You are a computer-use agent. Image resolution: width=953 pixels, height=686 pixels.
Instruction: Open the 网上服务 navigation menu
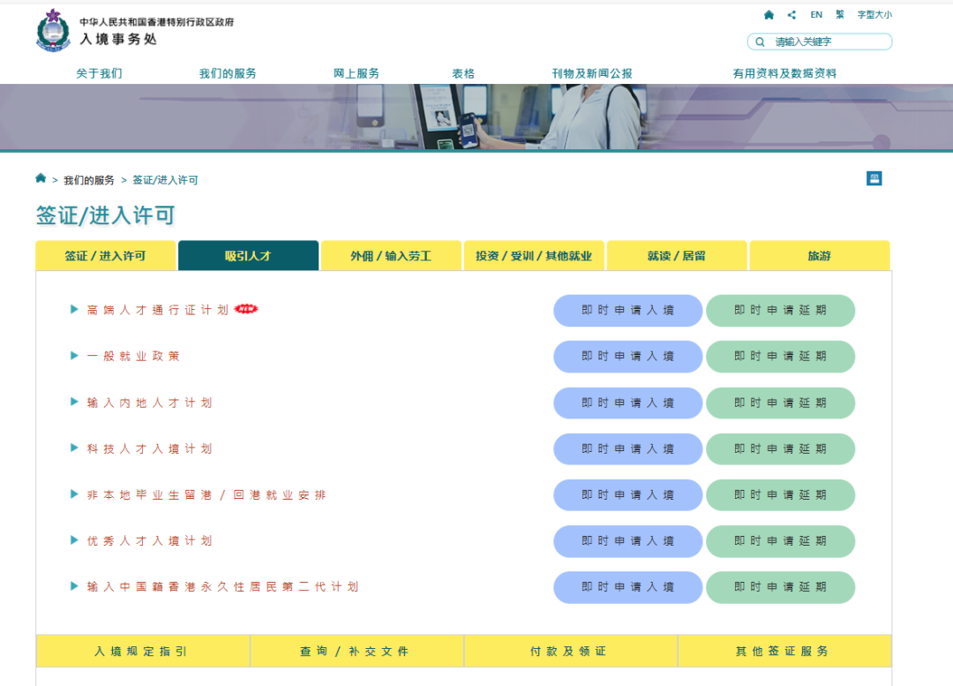coord(356,73)
